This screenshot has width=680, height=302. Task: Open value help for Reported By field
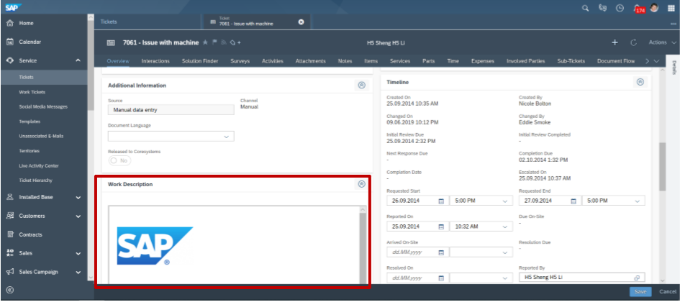[x=637, y=277]
